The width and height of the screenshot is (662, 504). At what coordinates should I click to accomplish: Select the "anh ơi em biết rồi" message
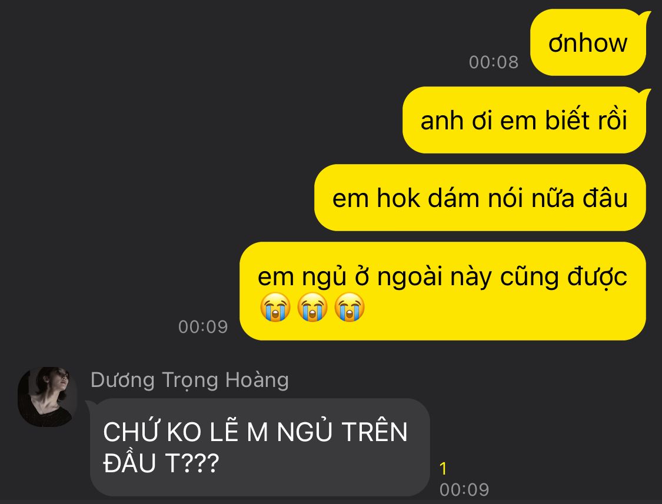pyautogui.click(x=524, y=120)
